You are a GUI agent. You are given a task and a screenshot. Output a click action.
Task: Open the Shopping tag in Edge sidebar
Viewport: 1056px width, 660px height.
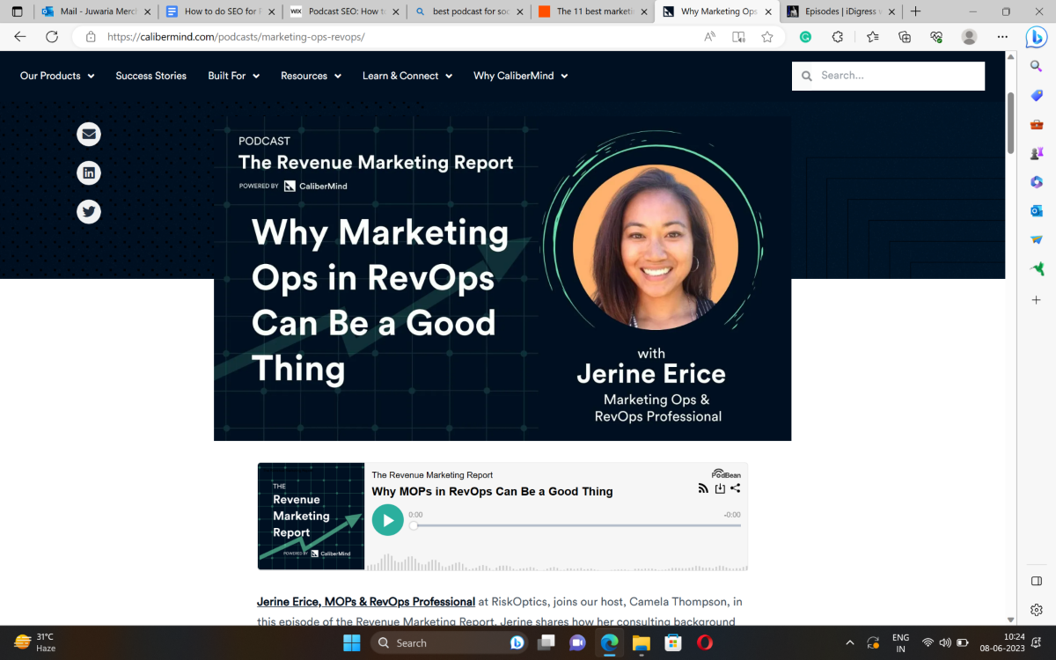1037,95
